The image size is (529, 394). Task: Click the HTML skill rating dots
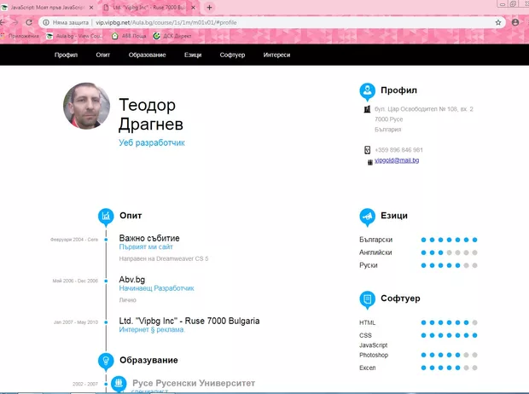click(x=449, y=322)
